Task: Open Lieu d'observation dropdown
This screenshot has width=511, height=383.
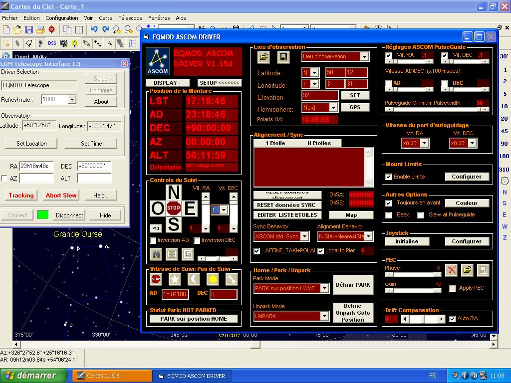Action: pos(364,57)
